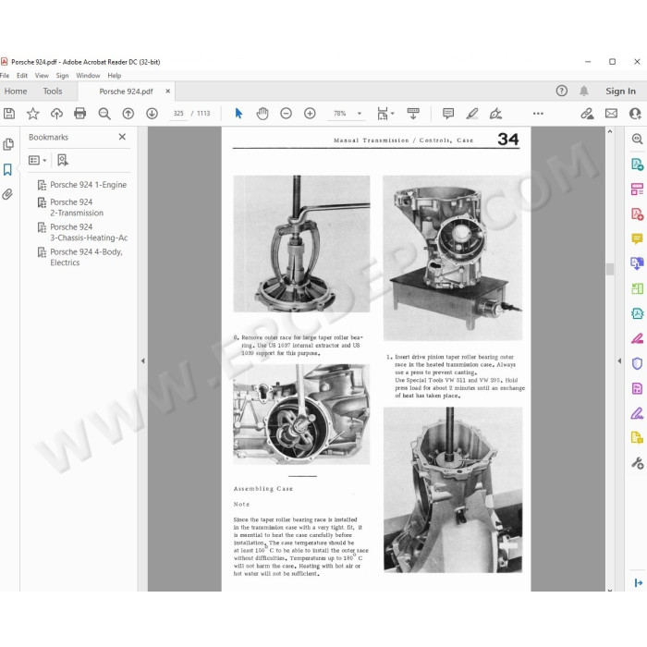The height and width of the screenshot is (647, 647).
Task: Open the search tool in the right pane
Action: [637, 139]
